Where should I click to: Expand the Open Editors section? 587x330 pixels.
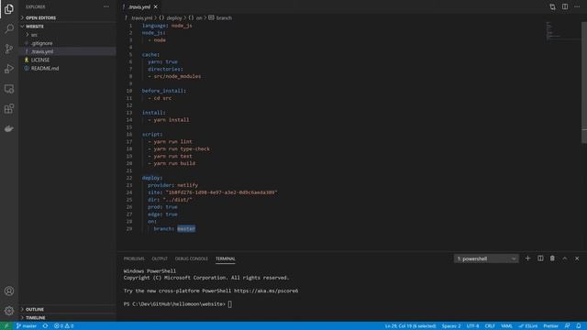[x=67, y=17]
